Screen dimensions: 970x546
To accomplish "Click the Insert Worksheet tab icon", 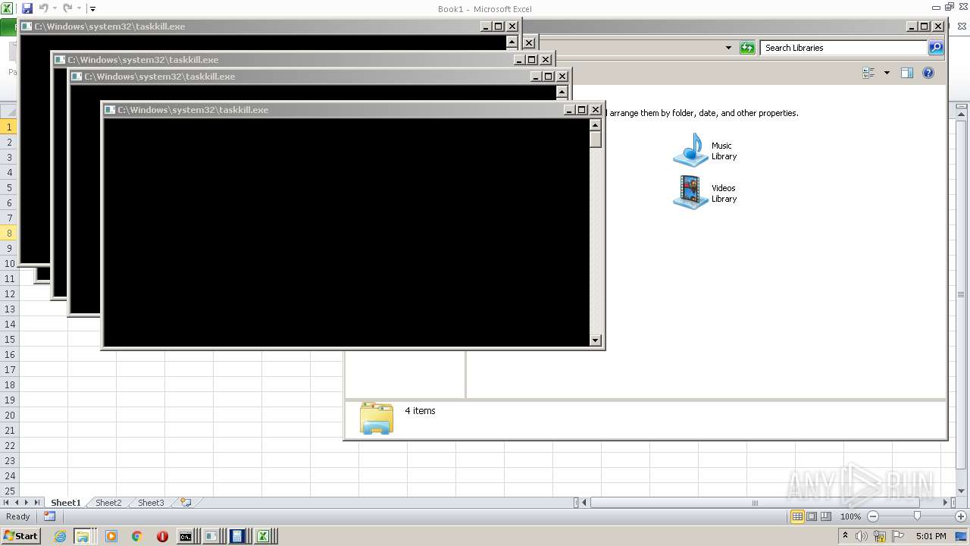I will click(186, 503).
